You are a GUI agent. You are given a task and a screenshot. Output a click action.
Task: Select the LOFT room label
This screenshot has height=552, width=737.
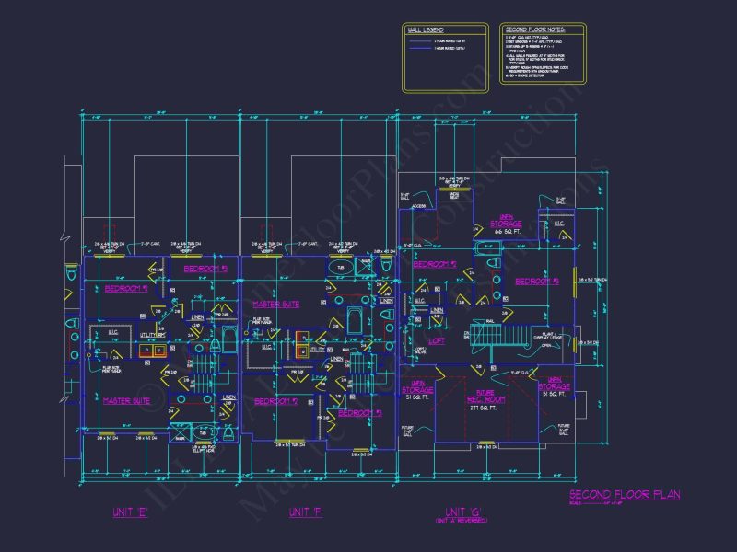pyautogui.click(x=436, y=340)
